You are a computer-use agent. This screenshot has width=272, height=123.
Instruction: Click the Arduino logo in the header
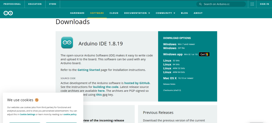pyautogui.click(x=8, y=13)
